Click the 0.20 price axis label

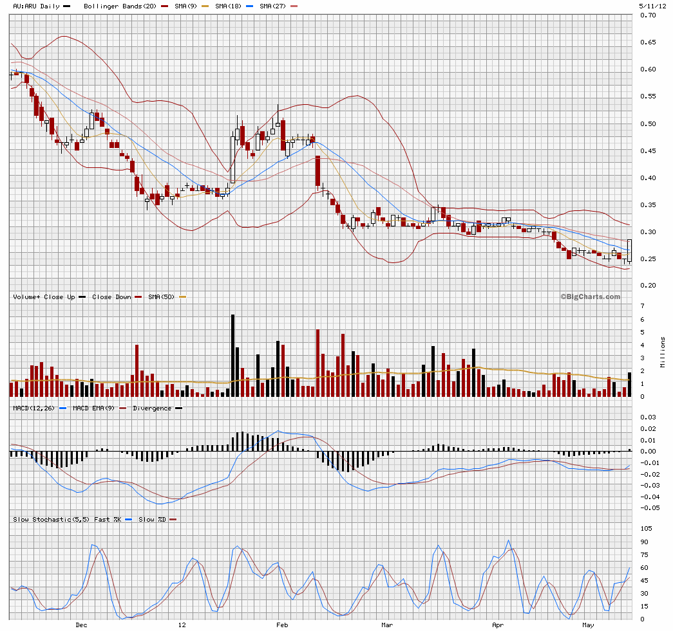click(648, 286)
